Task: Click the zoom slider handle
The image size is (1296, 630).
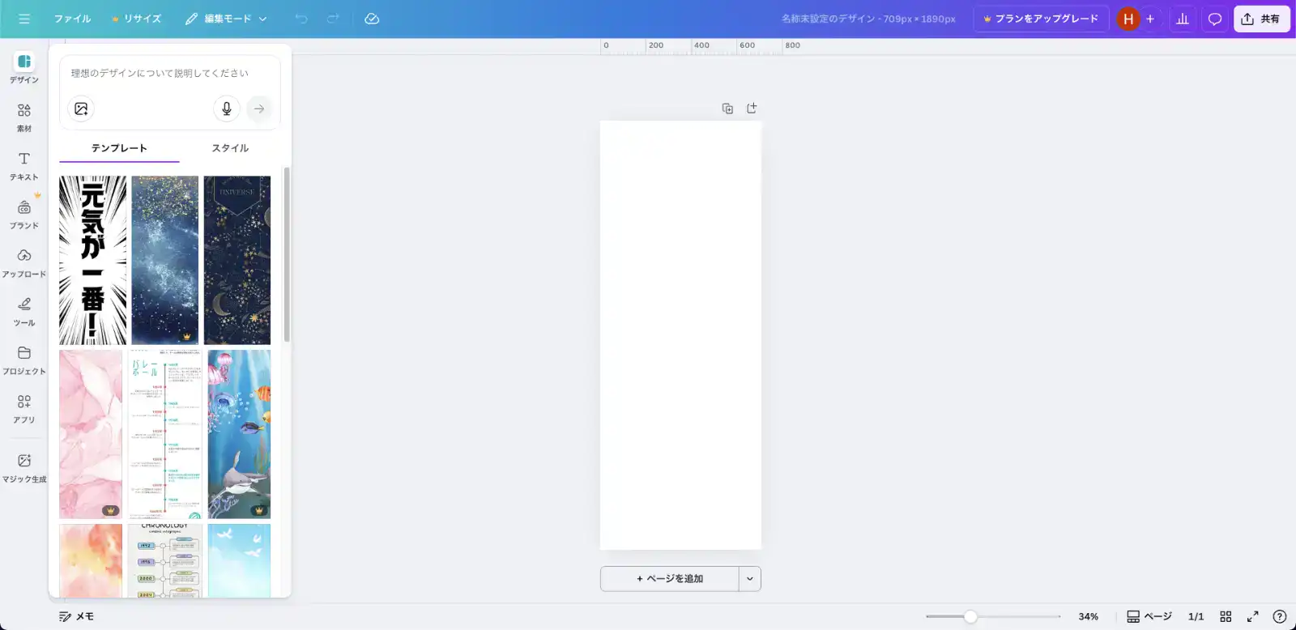Action: click(x=970, y=616)
